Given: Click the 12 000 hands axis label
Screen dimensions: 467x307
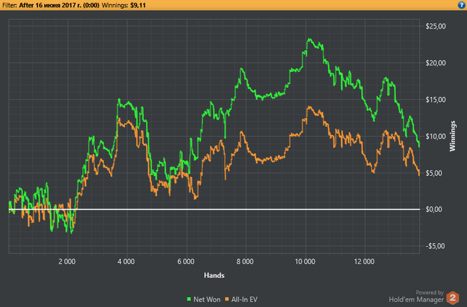Looking at the screenshot, I should [364, 262].
